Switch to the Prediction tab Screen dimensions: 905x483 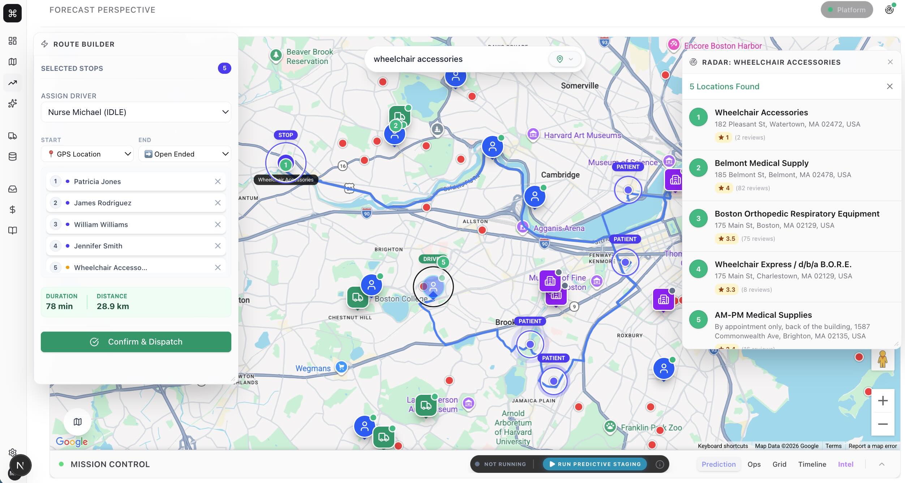pos(719,464)
